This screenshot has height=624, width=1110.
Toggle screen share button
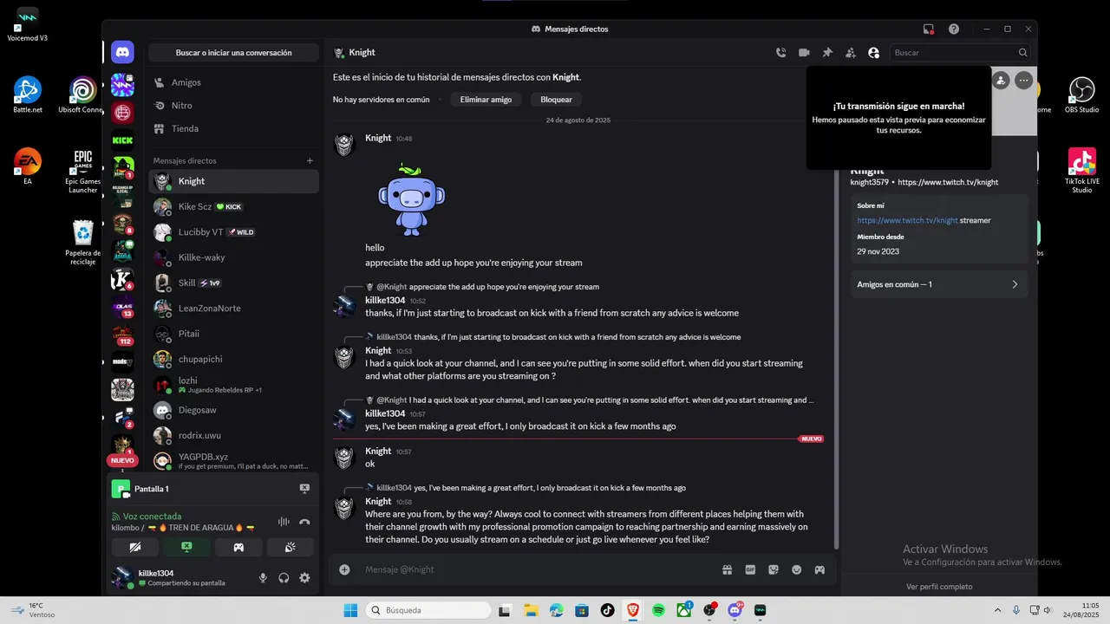[186, 547]
